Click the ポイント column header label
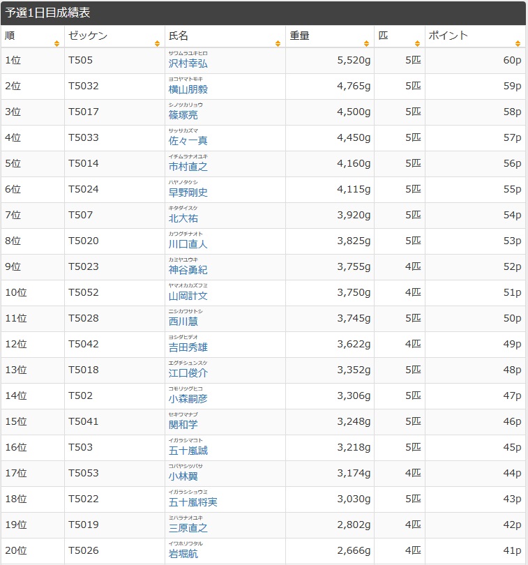The width and height of the screenshot is (528, 565). tap(448, 36)
